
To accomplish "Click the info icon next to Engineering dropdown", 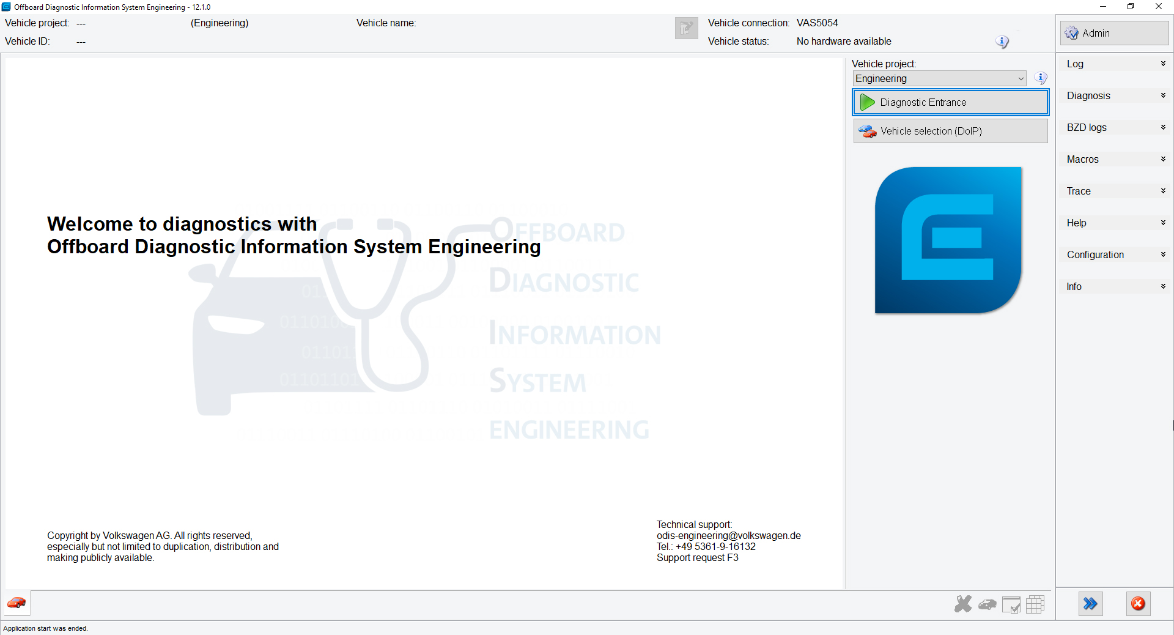I will (x=1040, y=78).
